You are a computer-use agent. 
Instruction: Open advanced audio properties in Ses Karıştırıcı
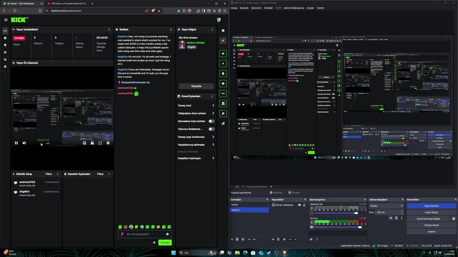coord(311,239)
